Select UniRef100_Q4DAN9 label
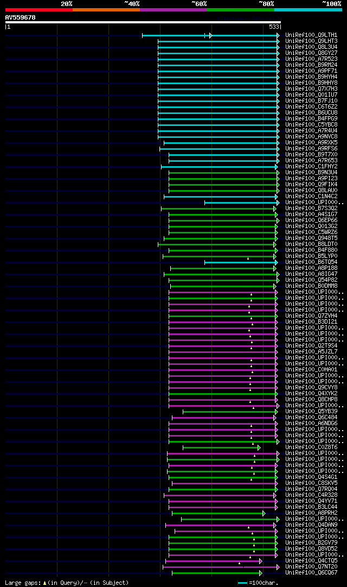 311,525
